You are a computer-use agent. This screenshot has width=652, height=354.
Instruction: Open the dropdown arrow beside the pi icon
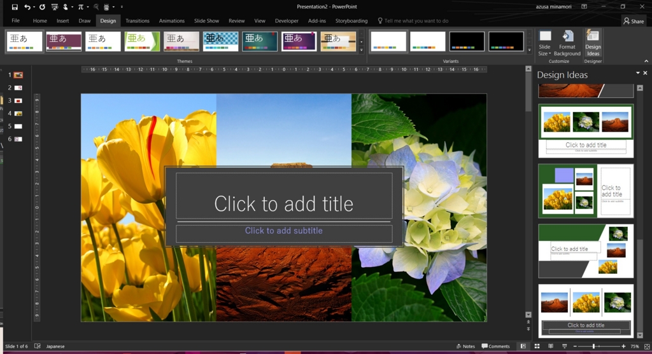[88, 6]
